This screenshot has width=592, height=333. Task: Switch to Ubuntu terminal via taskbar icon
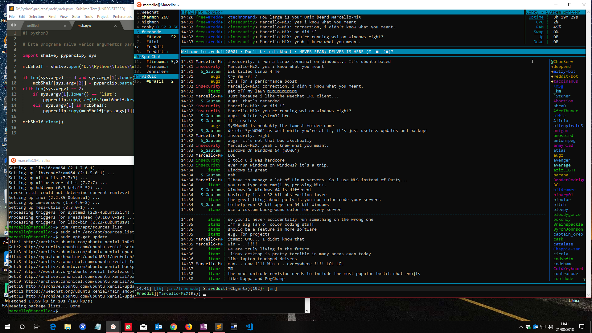point(113,327)
